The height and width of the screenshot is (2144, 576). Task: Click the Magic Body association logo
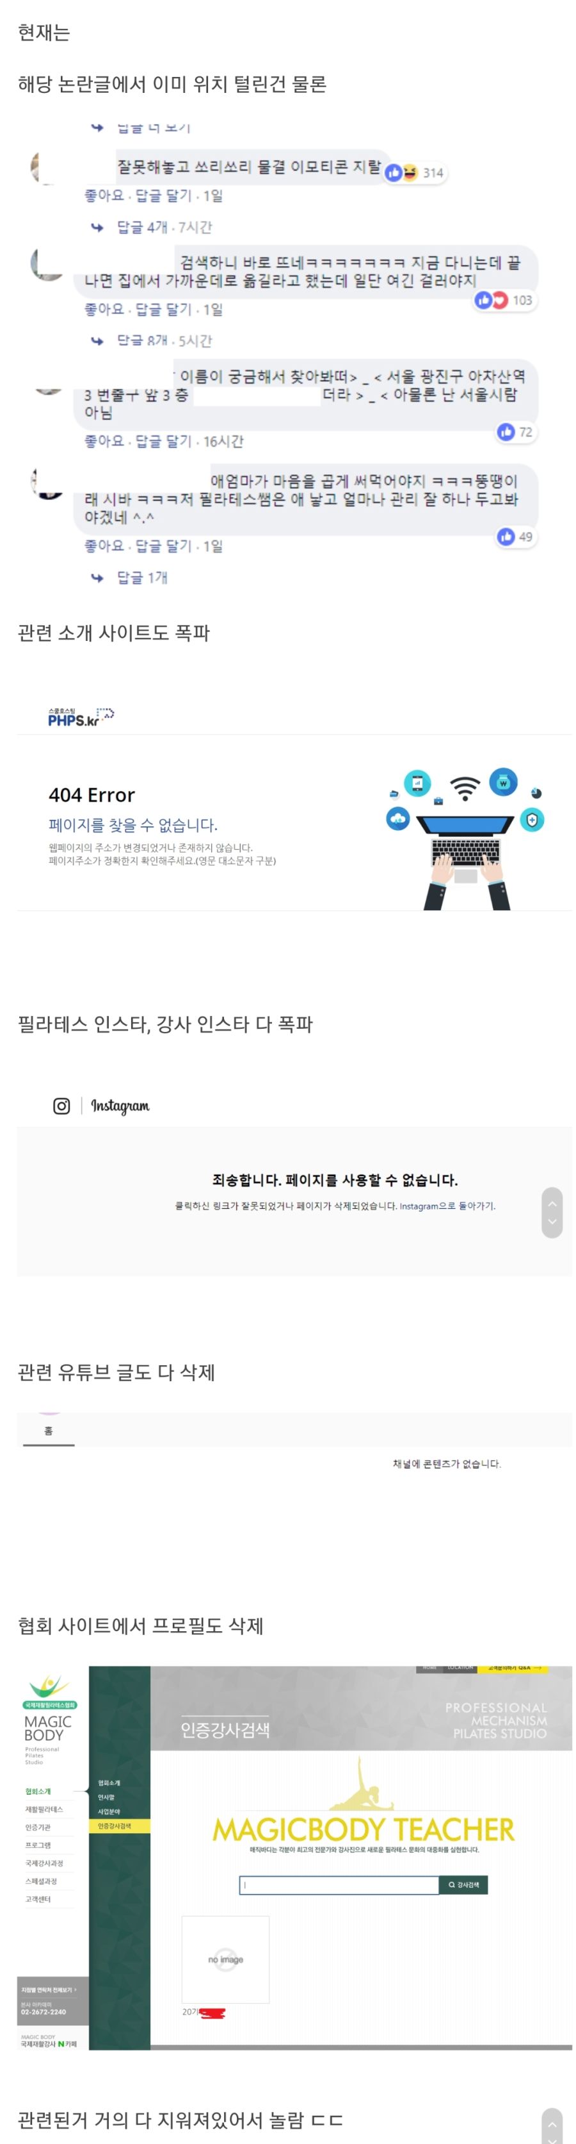[49, 1718]
